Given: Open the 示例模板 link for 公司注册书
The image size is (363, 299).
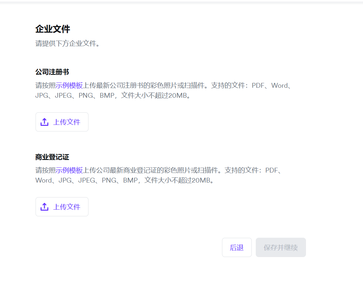Looking at the screenshot, I should (x=69, y=85).
